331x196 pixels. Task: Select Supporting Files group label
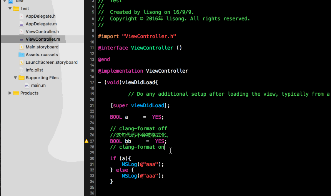pos(42,78)
